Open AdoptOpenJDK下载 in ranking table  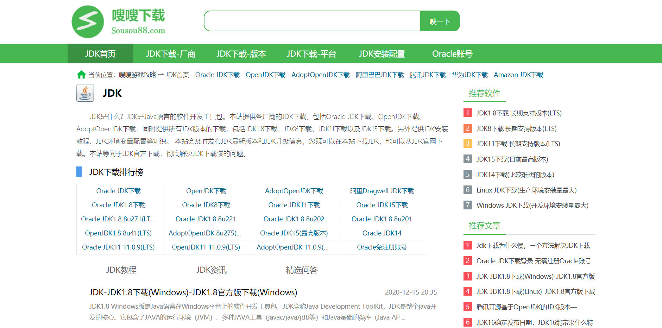click(x=294, y=191)
